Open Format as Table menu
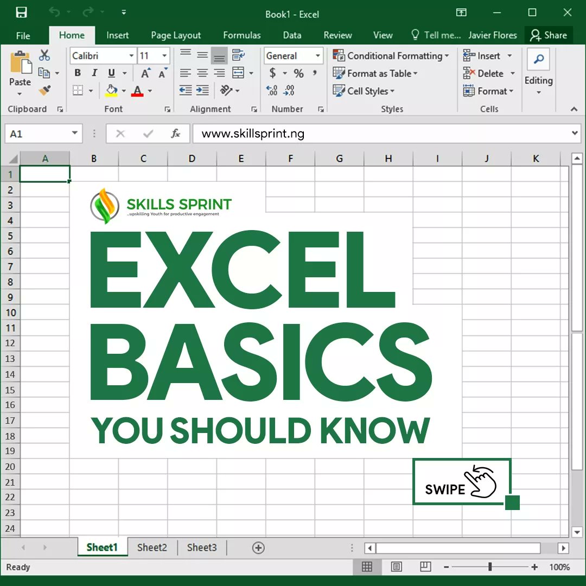 [x=375, y=73]
